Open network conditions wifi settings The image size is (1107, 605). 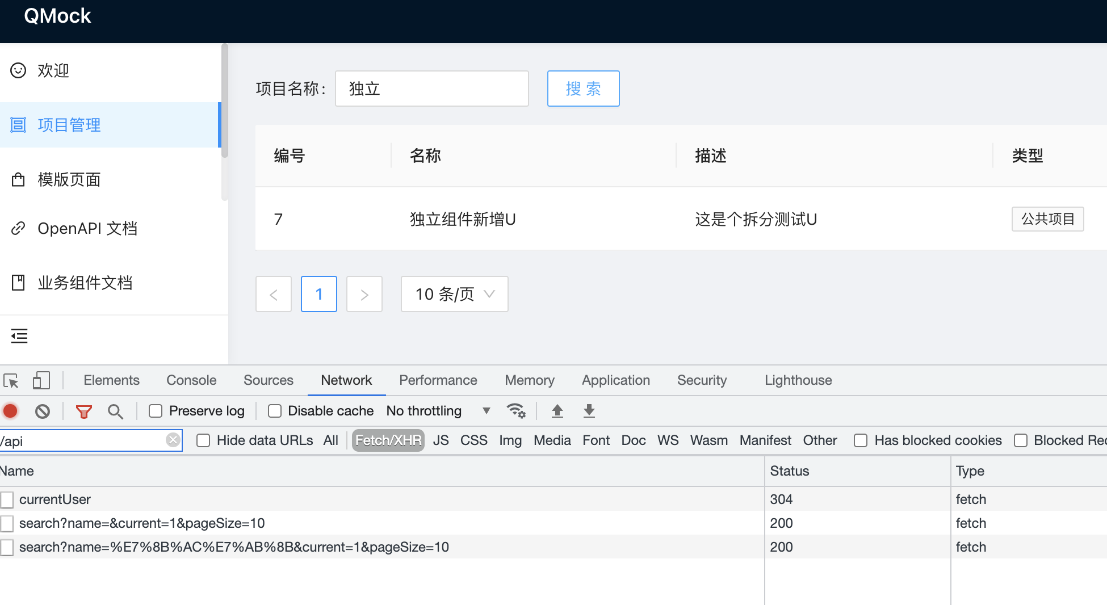[516, 410]
